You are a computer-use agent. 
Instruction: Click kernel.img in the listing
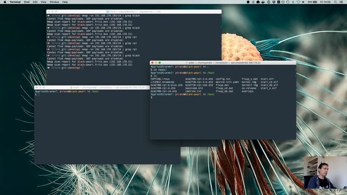pyautogui.click(x=249, y=82)
